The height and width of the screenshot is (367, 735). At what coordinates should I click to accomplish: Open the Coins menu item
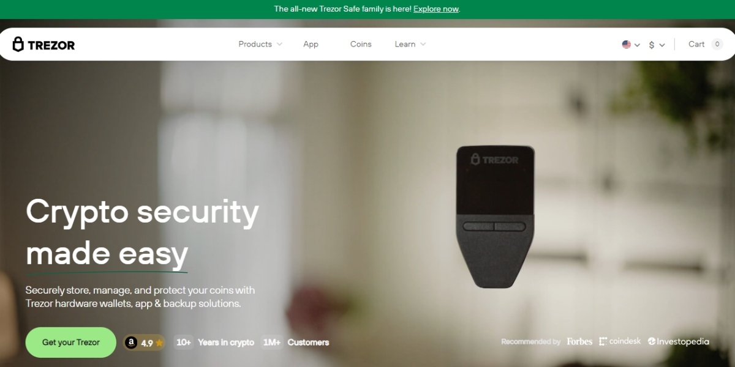tap(361, 44)
